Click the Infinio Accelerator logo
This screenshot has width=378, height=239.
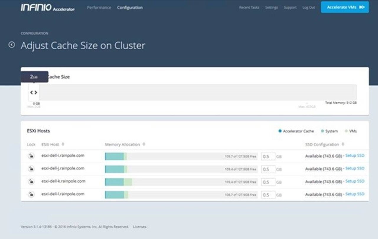[x=48, y=8]
